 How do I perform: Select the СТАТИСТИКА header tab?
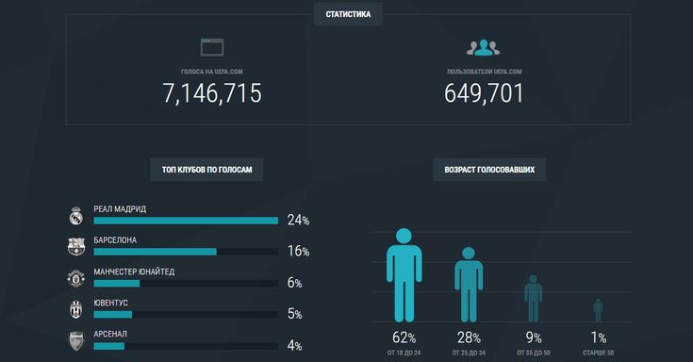pos(348,14)
